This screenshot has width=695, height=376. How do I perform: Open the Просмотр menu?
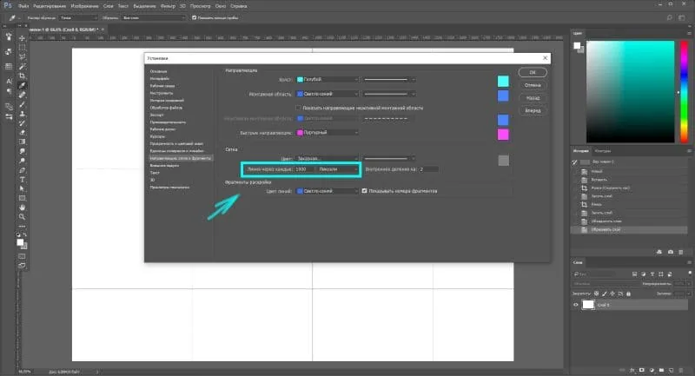(x=201, y=6)
